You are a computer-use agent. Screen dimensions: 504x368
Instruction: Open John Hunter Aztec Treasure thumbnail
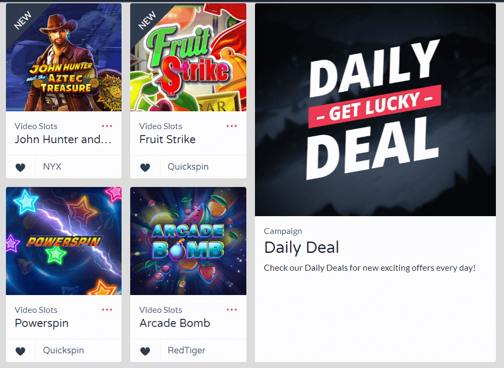click(x=64, y=57)
